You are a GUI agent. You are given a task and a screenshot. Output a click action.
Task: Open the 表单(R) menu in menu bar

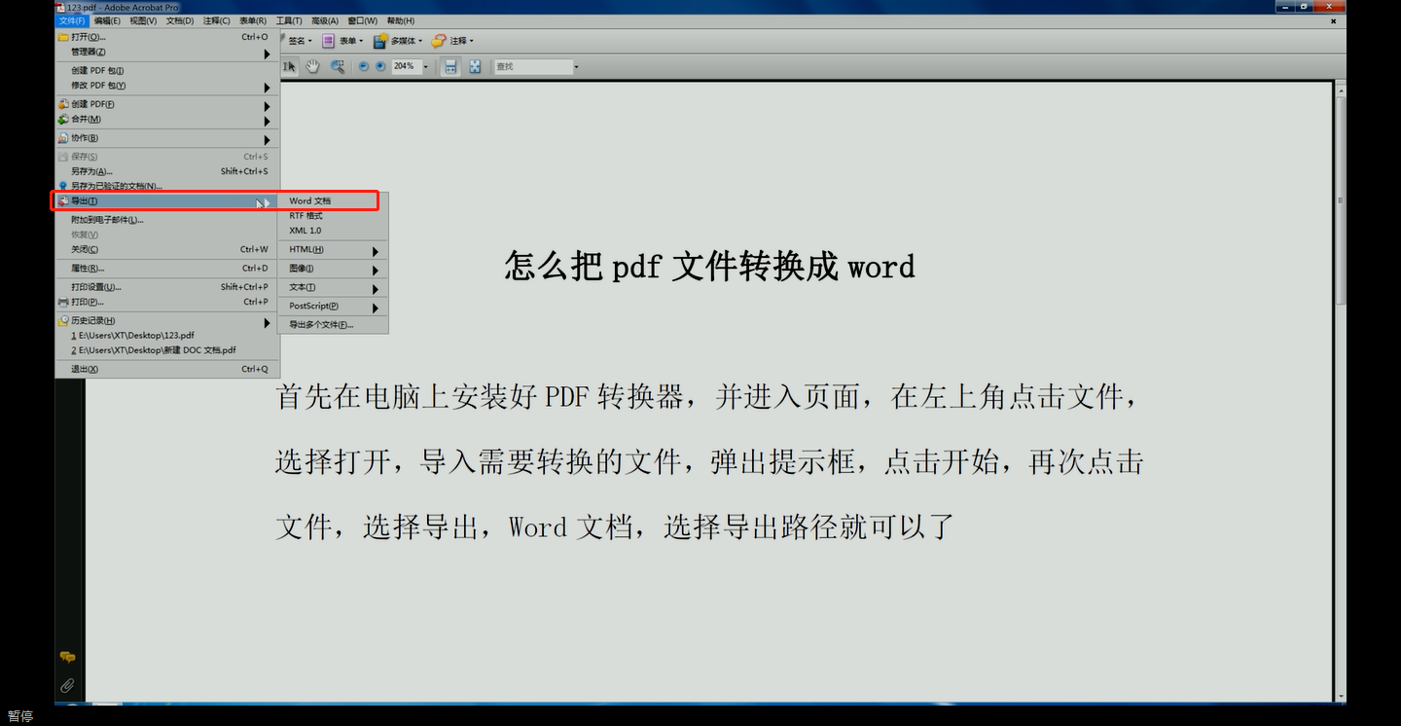tap(252, 20)
